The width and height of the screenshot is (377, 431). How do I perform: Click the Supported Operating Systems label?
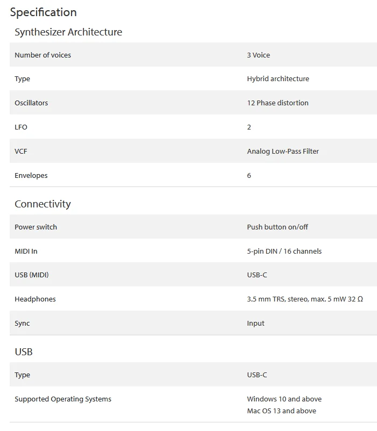tap(63, 399)
